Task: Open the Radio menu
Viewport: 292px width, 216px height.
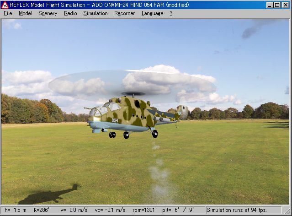Action: click(70, 13)
